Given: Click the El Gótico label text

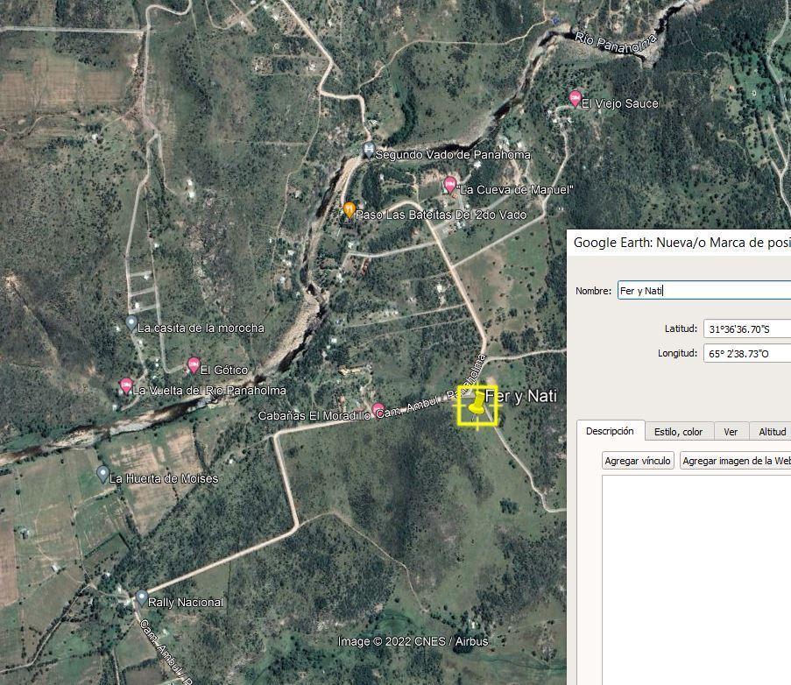Looking at the screenshot, I should pos(224,370).
